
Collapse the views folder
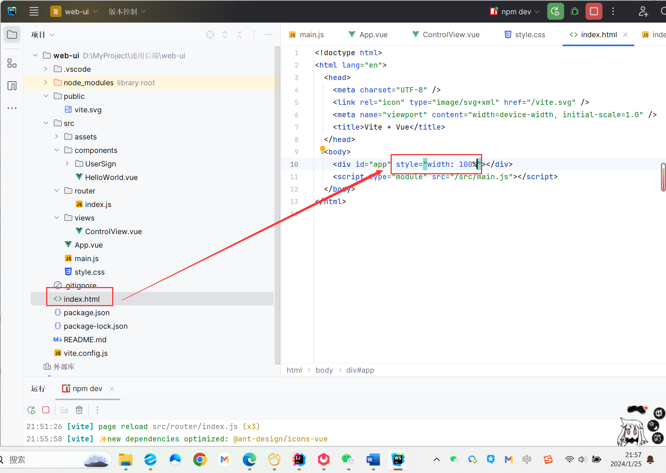tap(57, 218)
